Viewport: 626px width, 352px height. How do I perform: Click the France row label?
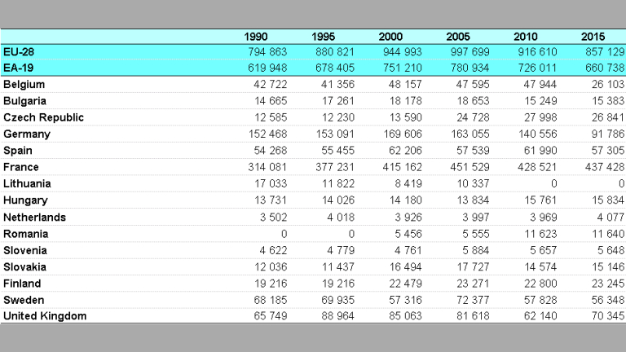tap(21, 167)
